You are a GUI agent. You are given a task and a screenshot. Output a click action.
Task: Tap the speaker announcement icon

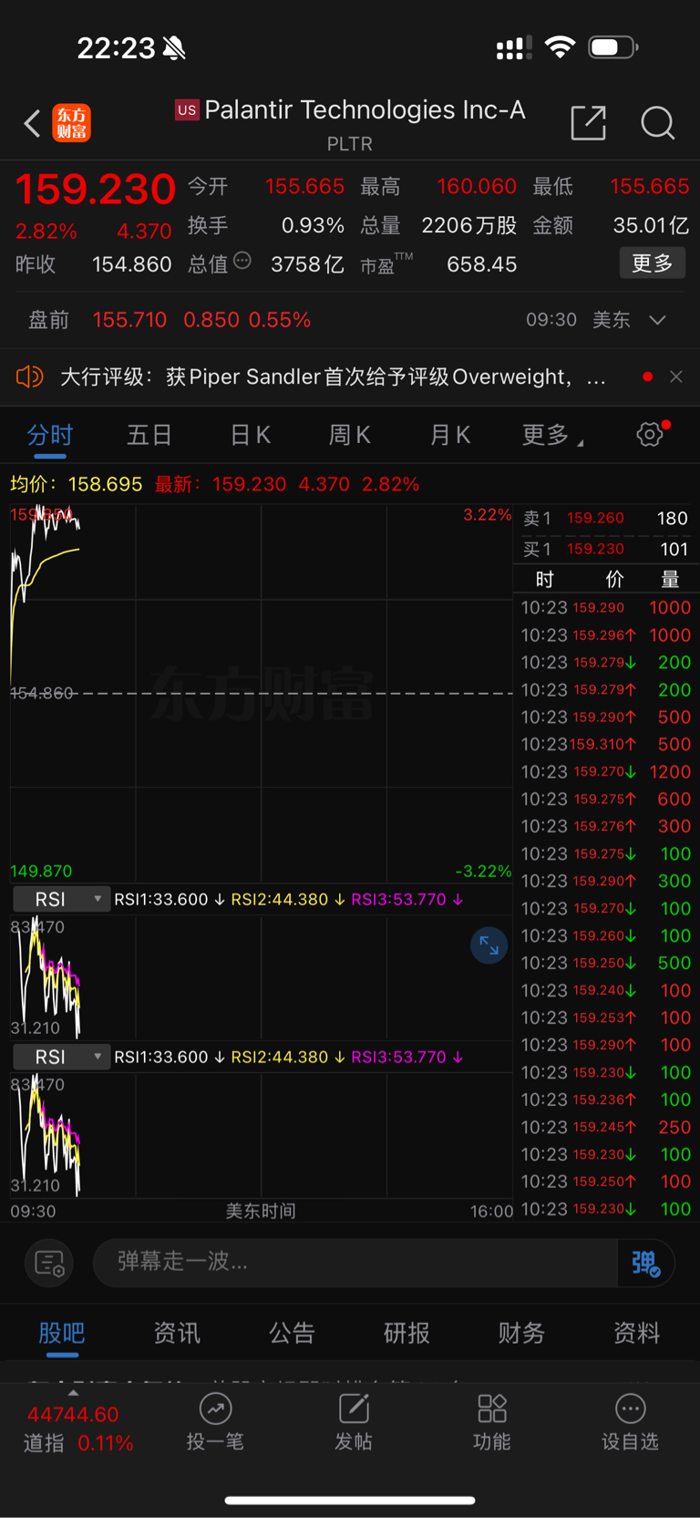[30, 377]
